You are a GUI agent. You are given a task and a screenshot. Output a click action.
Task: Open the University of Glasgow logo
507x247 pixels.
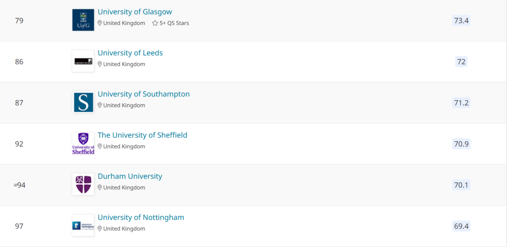(x=83, y=20)
